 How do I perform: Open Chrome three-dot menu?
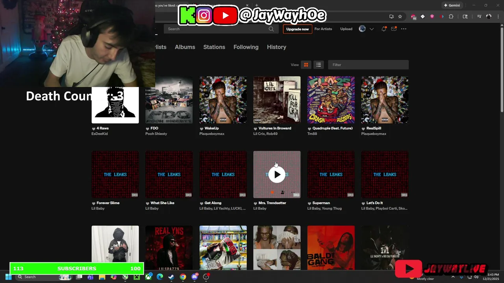tap(498, 17)
